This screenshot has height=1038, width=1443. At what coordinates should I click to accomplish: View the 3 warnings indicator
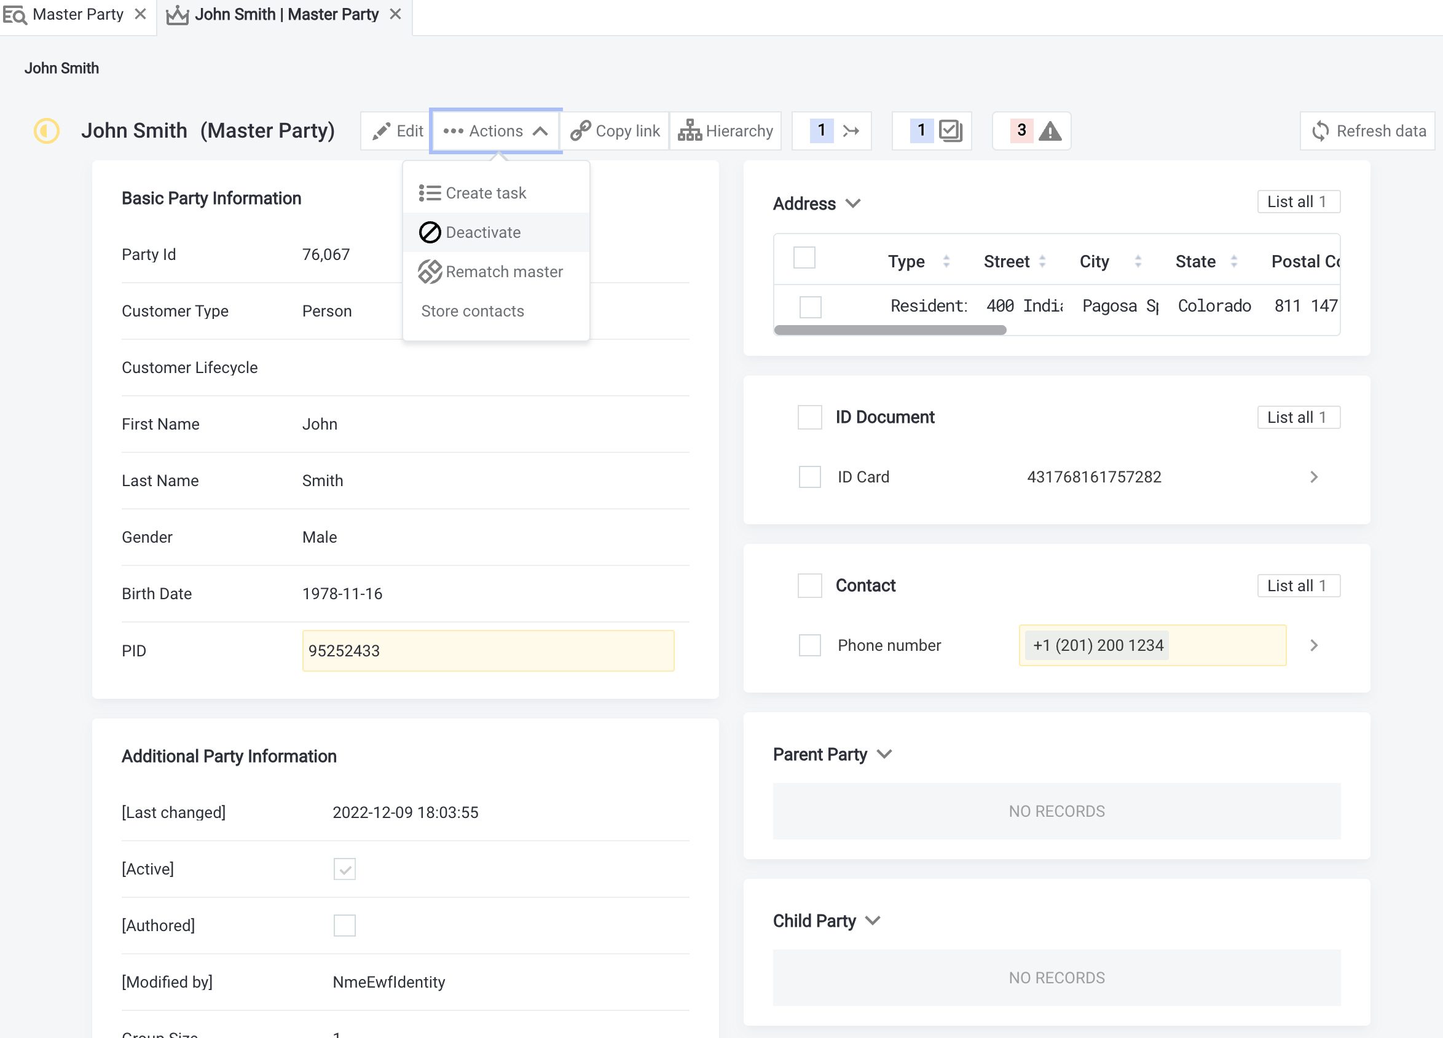pyautogui.click(x=1031, y=130)
